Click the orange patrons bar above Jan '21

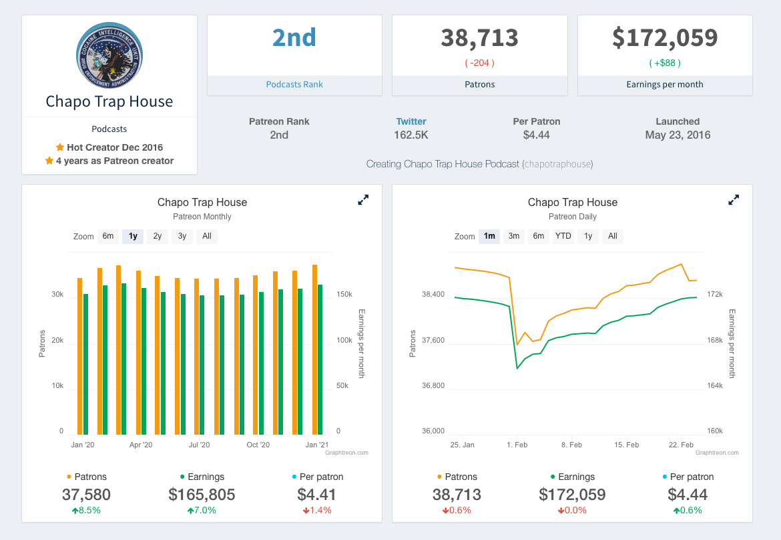point(314,349)
